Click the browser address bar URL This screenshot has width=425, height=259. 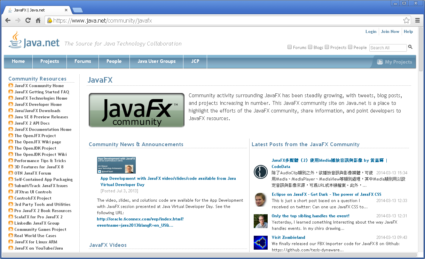tap(103, 20)
